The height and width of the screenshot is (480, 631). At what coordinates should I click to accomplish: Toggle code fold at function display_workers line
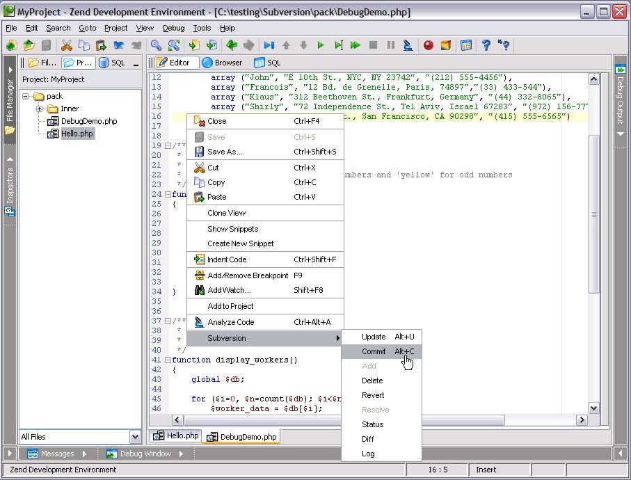click(x=168, y=360)
